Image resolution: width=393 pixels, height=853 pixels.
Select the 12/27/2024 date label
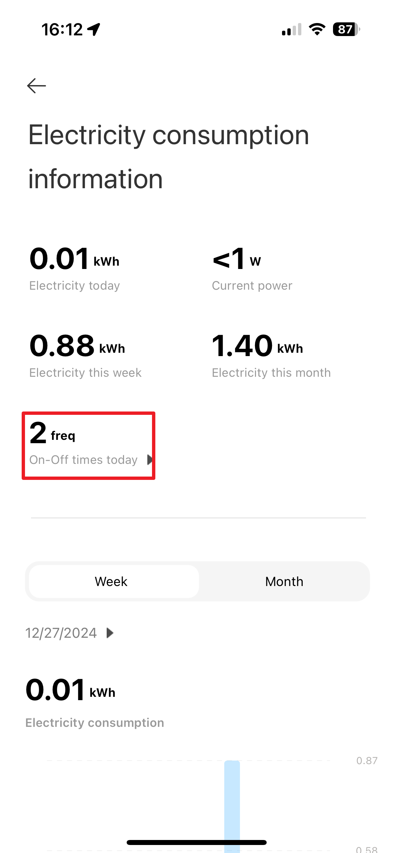[61, 633]
